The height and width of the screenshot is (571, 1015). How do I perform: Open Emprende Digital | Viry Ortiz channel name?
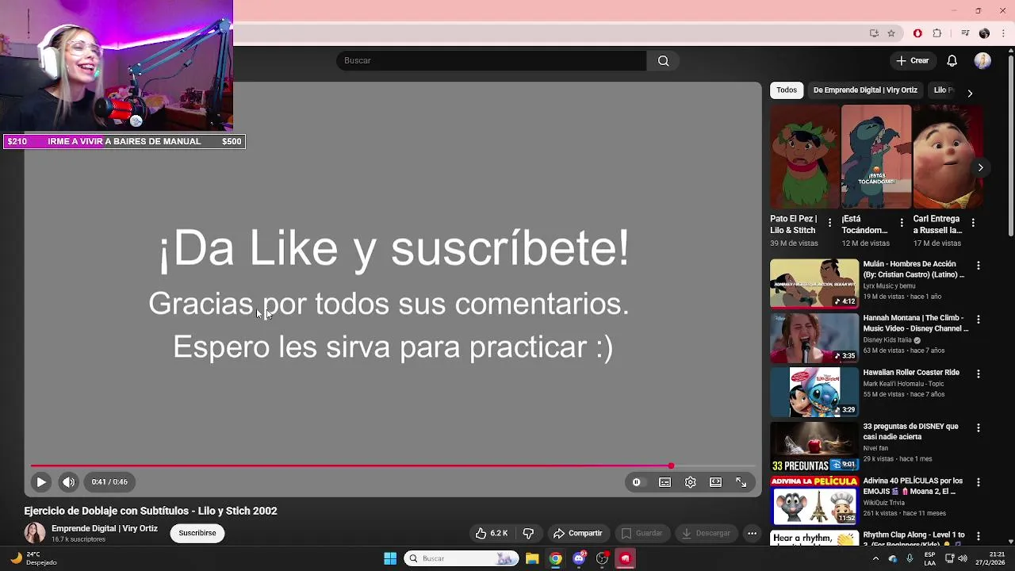(105, 528)
